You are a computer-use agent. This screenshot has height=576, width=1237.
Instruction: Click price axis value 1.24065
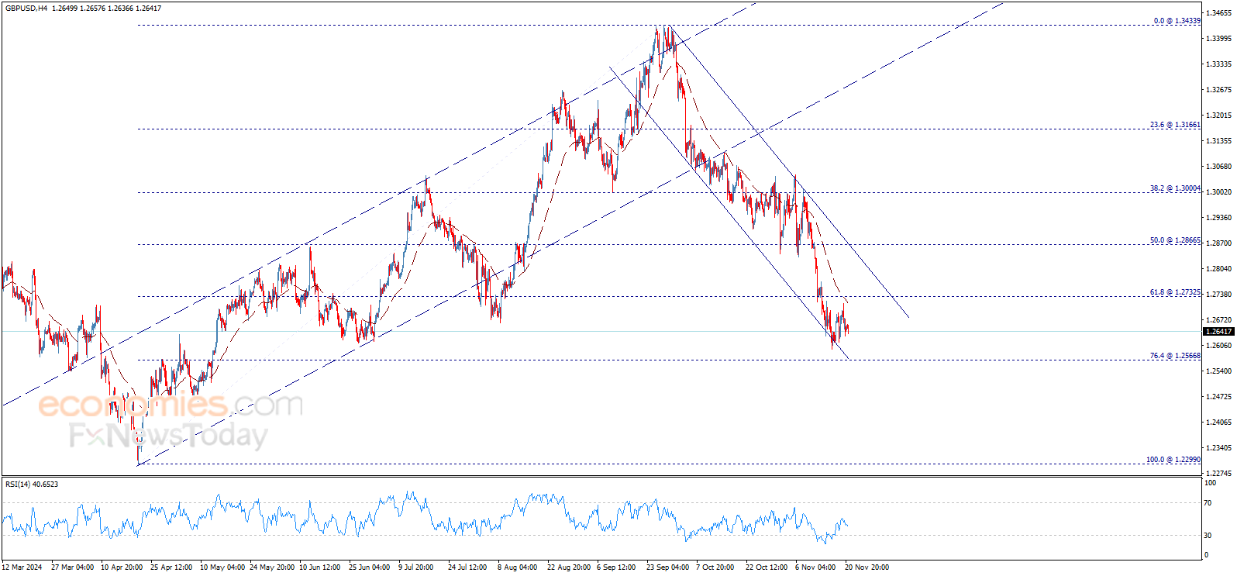click(1219, 423)
